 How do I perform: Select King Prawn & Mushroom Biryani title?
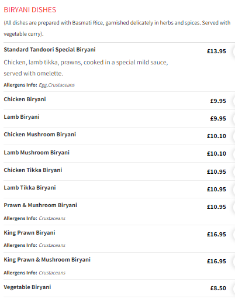(47, 260)
